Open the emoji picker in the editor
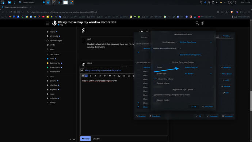The width and height of the screenshot is (252, 142). coord(129,76)
